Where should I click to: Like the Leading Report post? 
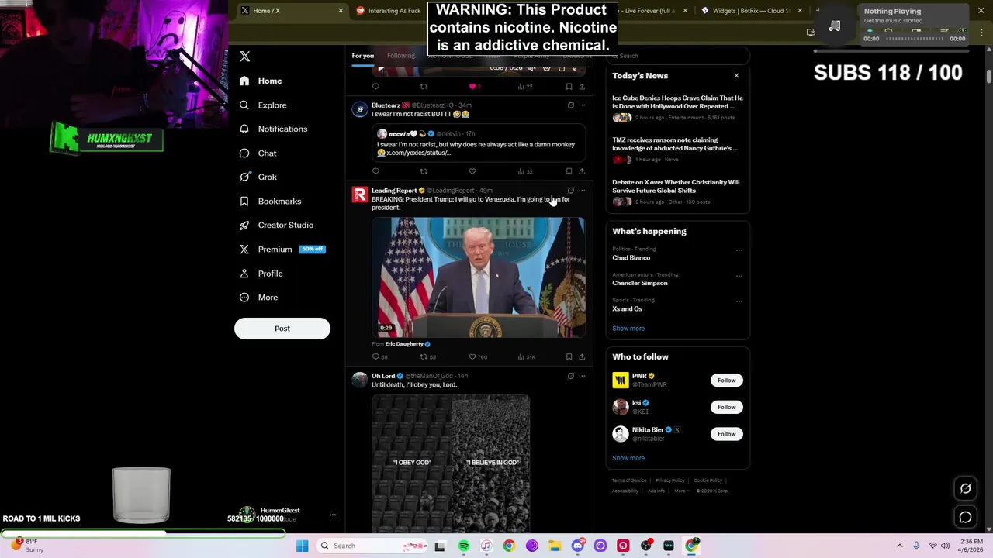click(x=478, y=357)
